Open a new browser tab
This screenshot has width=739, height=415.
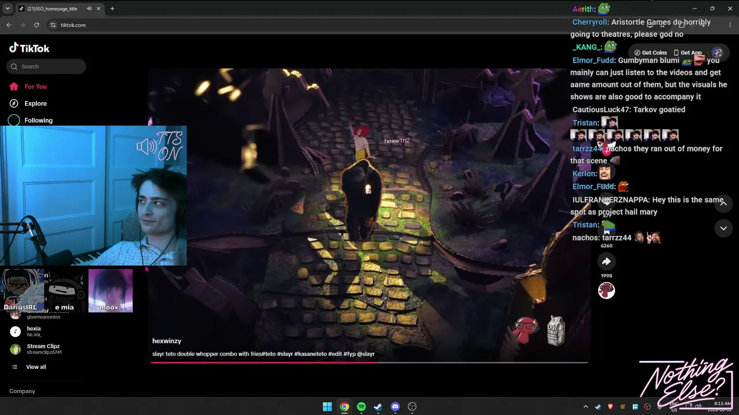(112, 9)
